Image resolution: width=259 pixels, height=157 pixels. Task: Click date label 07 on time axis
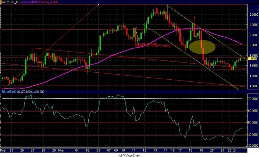109,150
